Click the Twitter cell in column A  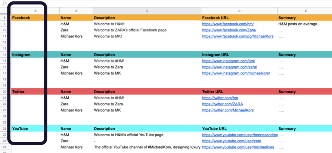pos(35,92)
